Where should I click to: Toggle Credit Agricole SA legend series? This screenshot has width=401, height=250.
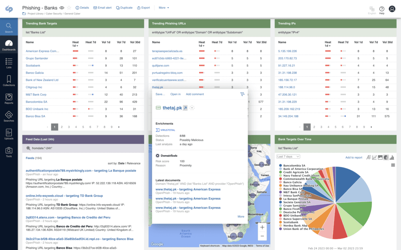coord(294,172)
